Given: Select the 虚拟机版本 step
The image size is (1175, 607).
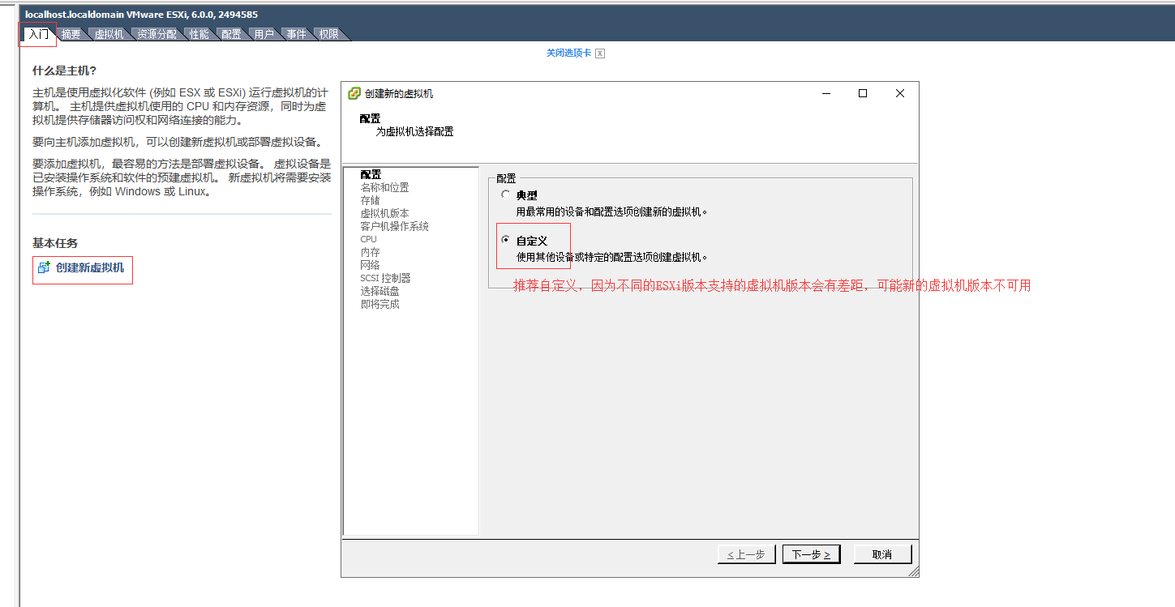Looking at the screenshot, I should 384,213.
